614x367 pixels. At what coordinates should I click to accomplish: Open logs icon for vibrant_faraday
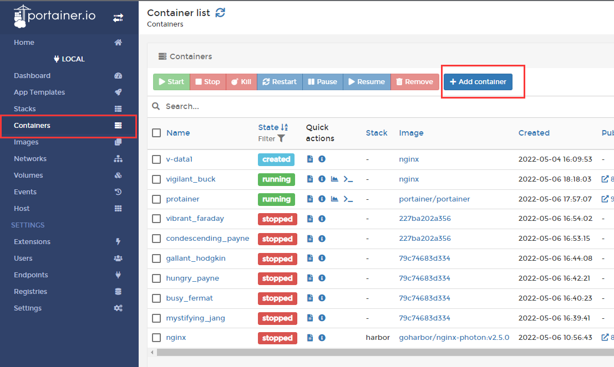pyautogui.click(x=309, y=219)
